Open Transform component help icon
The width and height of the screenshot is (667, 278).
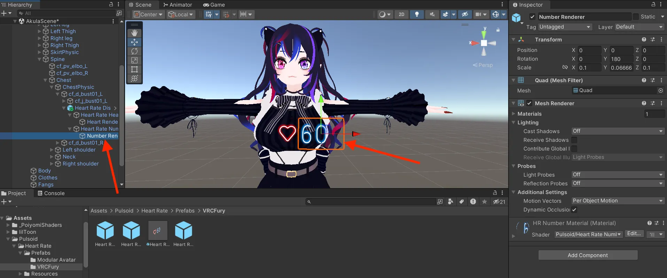click(644, 40)
